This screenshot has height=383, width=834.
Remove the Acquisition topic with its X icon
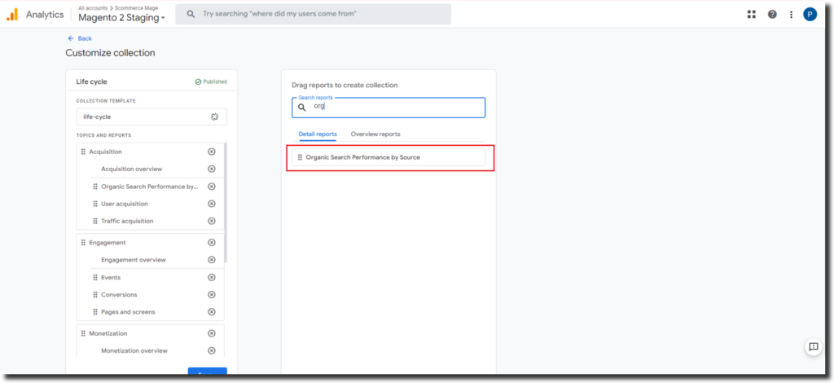[x=212, y=152]
